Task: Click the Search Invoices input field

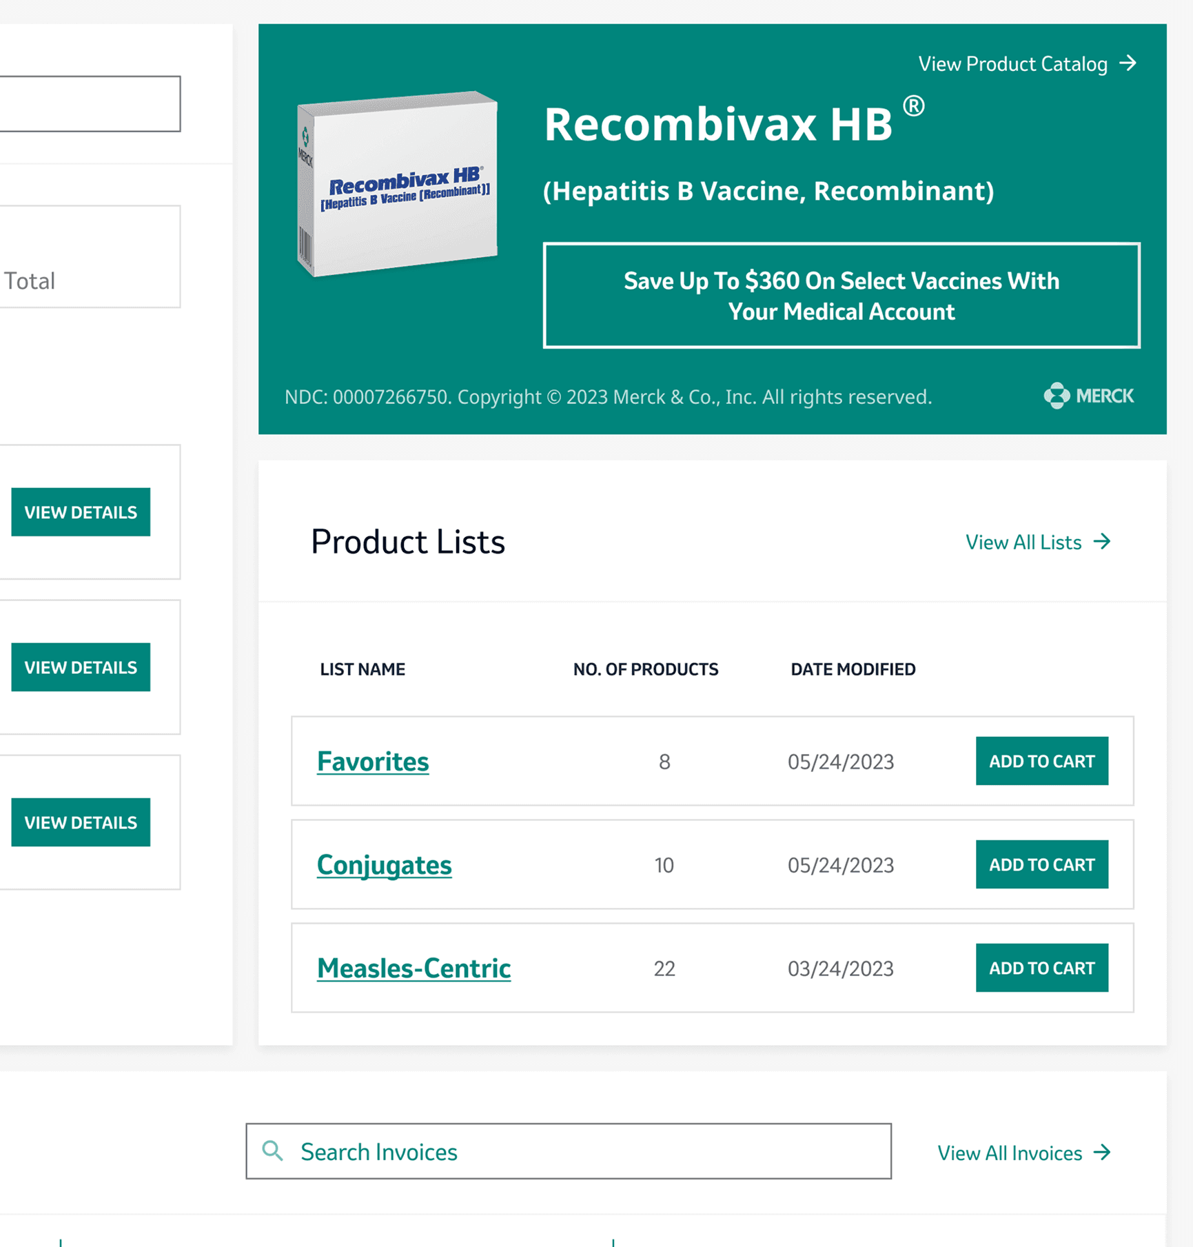Action: tap(569, 1151)
